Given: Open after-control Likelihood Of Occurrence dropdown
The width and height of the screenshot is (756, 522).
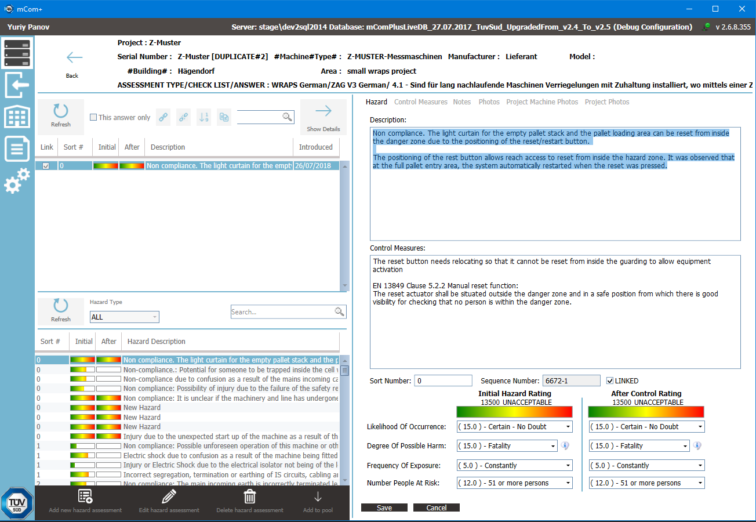Looking at the screenshot, I should click(647, 426).
